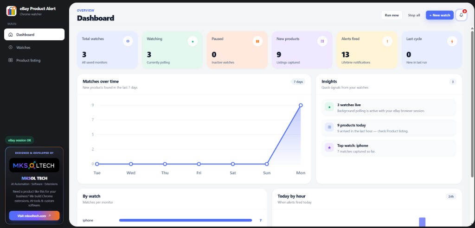Click the Fri data point on chart
The width and height of the screenshot is (475, 228).
[x=199, y=164]
